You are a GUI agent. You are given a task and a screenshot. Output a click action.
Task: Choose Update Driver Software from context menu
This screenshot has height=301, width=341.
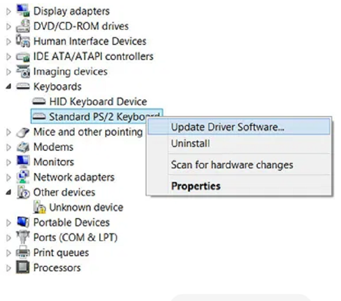239,127
